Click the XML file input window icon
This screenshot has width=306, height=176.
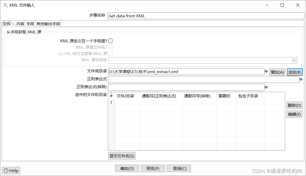[6, 5]
